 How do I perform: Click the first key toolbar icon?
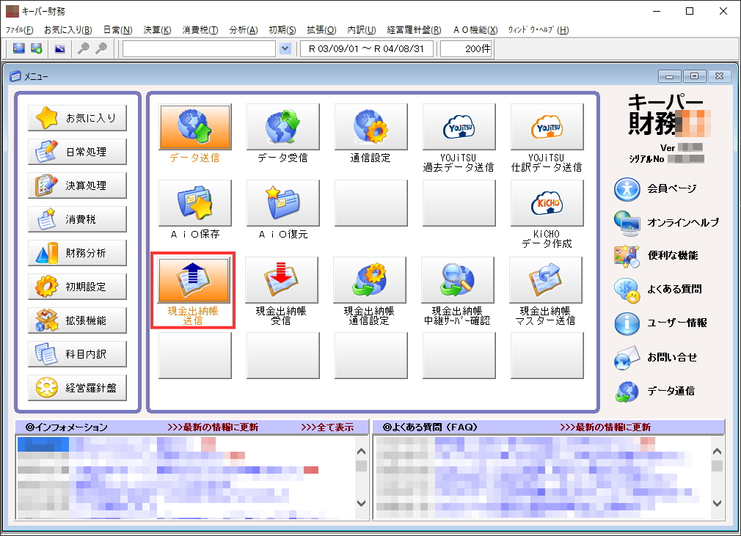click(x=84, y=48)
